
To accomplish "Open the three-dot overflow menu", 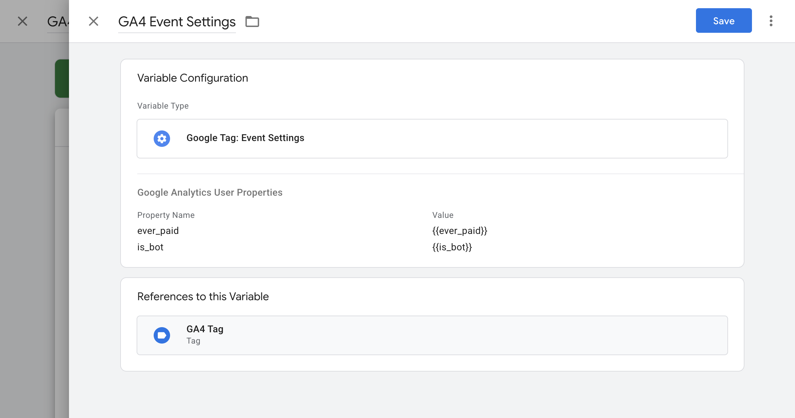I will [x=771, y=20].
